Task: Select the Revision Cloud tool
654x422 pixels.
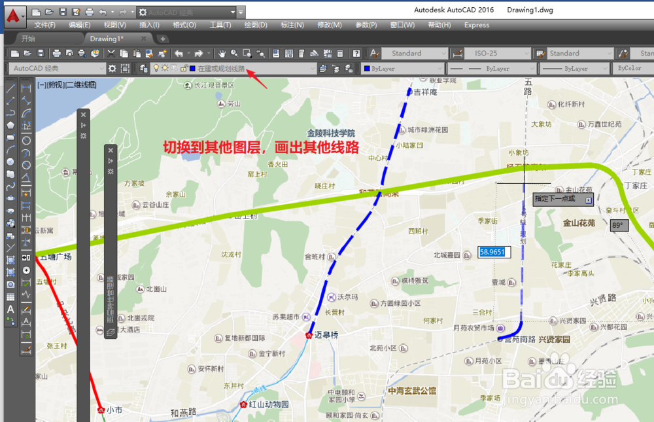Action: coord(11,173)
